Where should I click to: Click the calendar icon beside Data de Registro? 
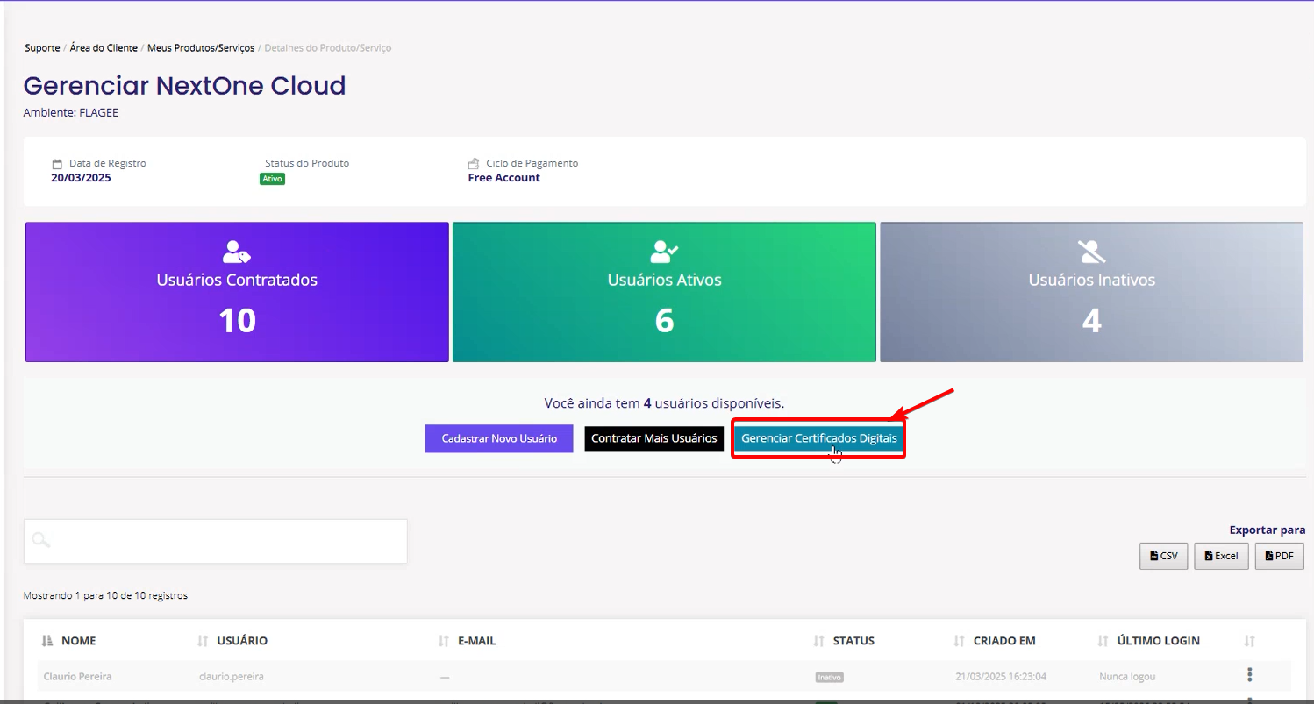(57, 164)
